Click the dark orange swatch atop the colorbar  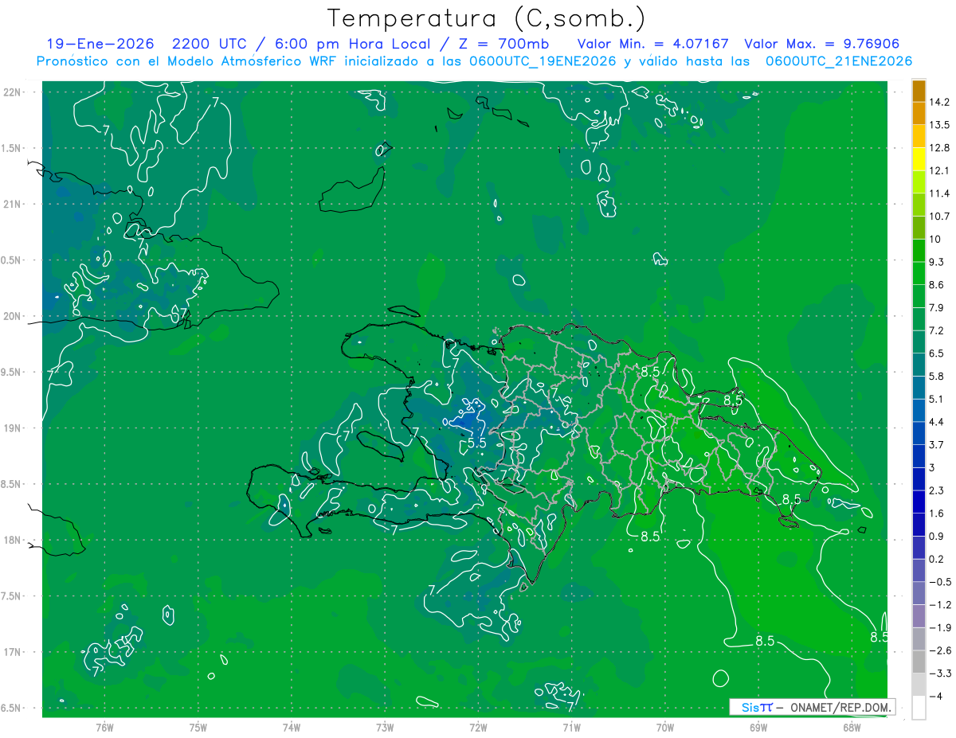(919, 92)
